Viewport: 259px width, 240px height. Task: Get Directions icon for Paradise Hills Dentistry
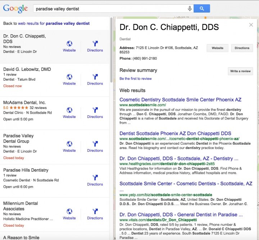95,177
